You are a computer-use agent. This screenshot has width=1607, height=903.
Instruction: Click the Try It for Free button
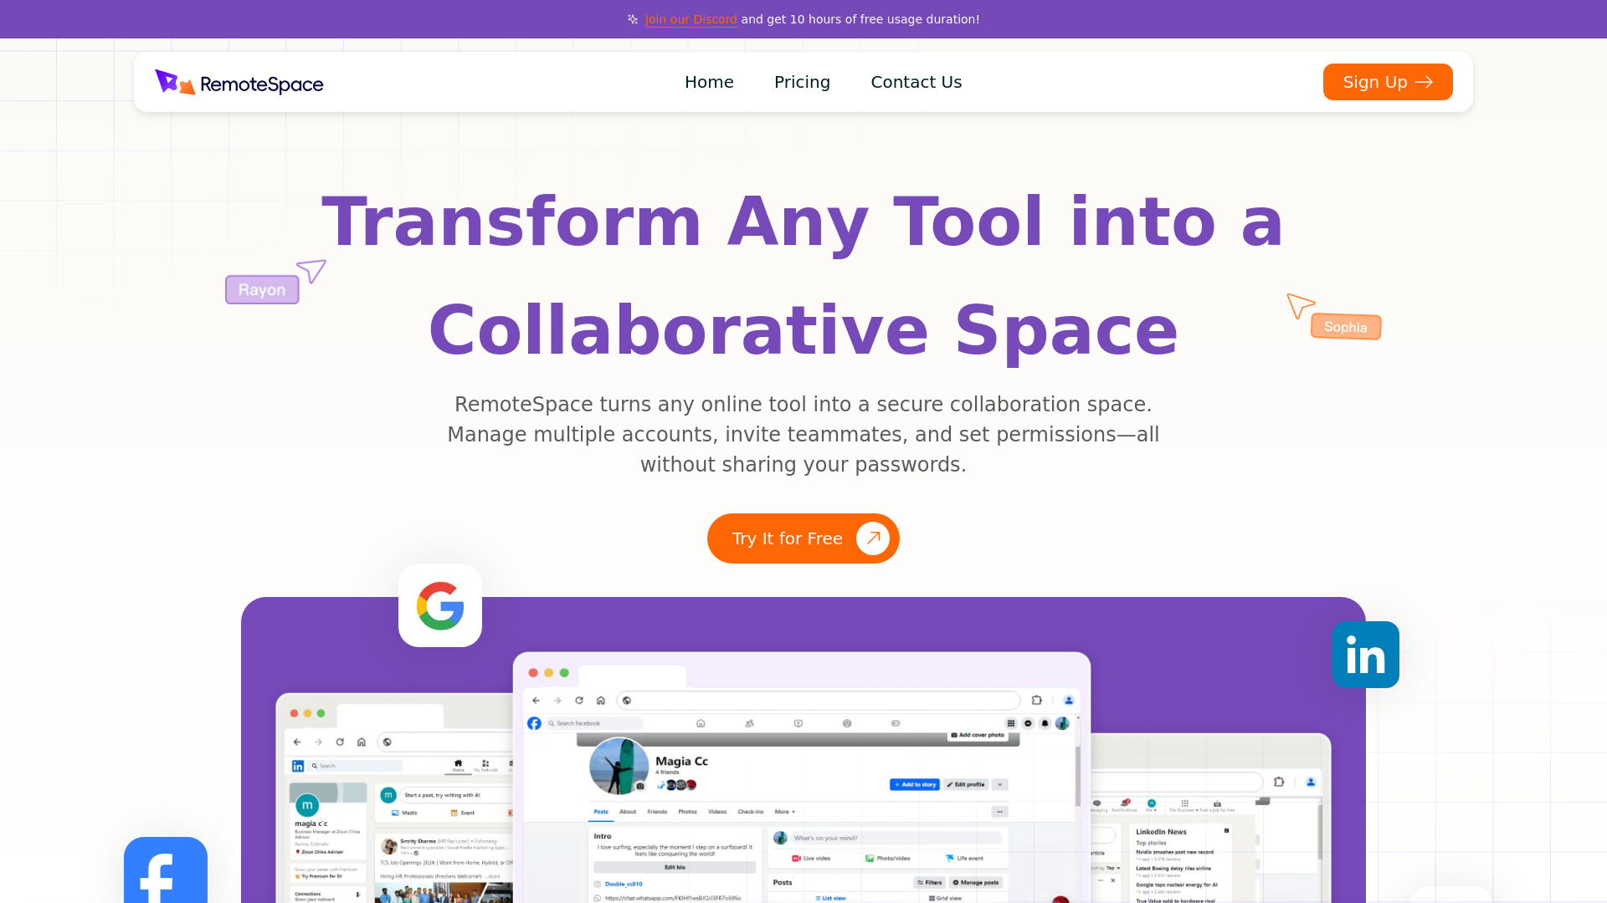(x=803, y=538)
